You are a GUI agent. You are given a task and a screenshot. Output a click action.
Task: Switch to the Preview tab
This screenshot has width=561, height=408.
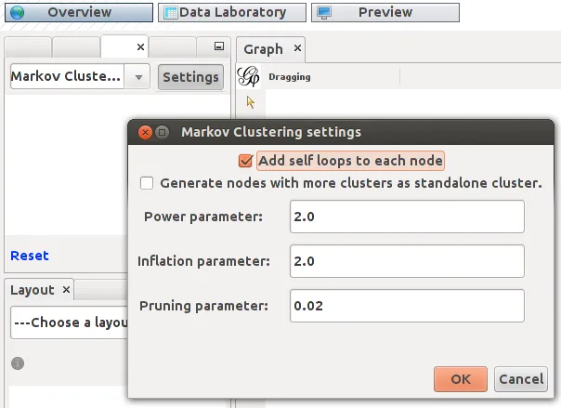point(385,12)
